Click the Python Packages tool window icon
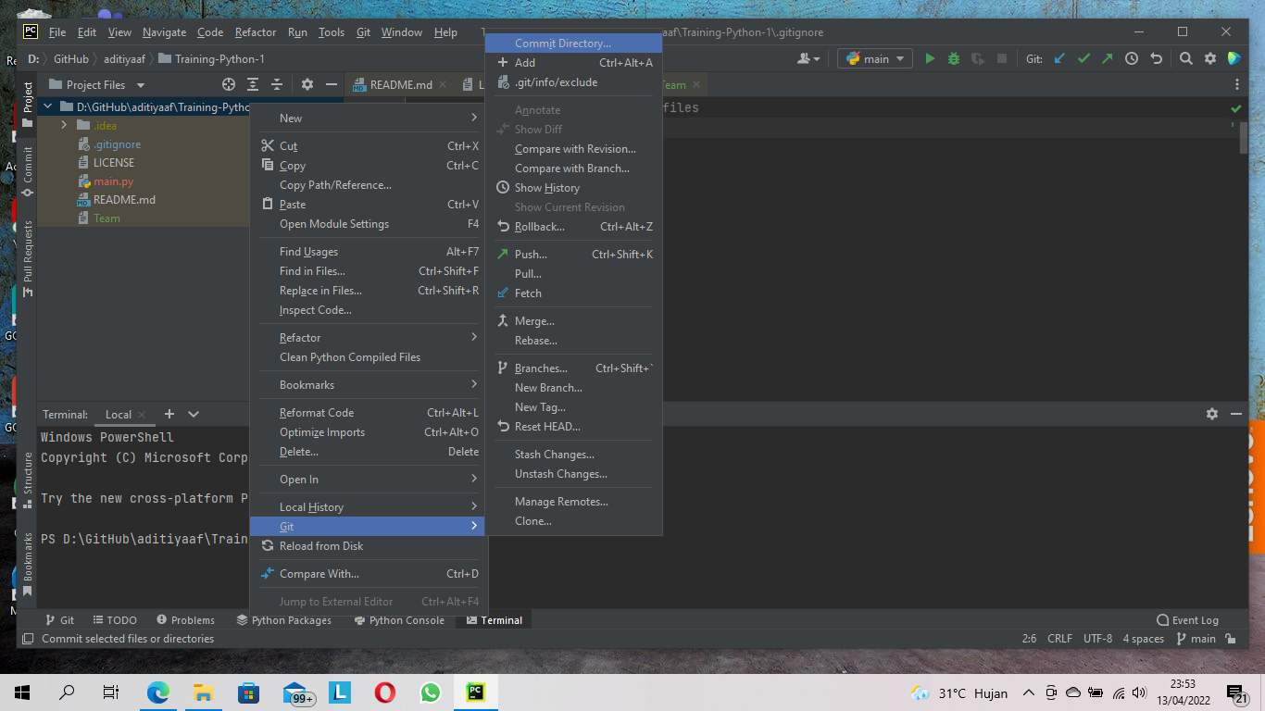This screenshot has height=711, width=1265. [x=284, y=619]
